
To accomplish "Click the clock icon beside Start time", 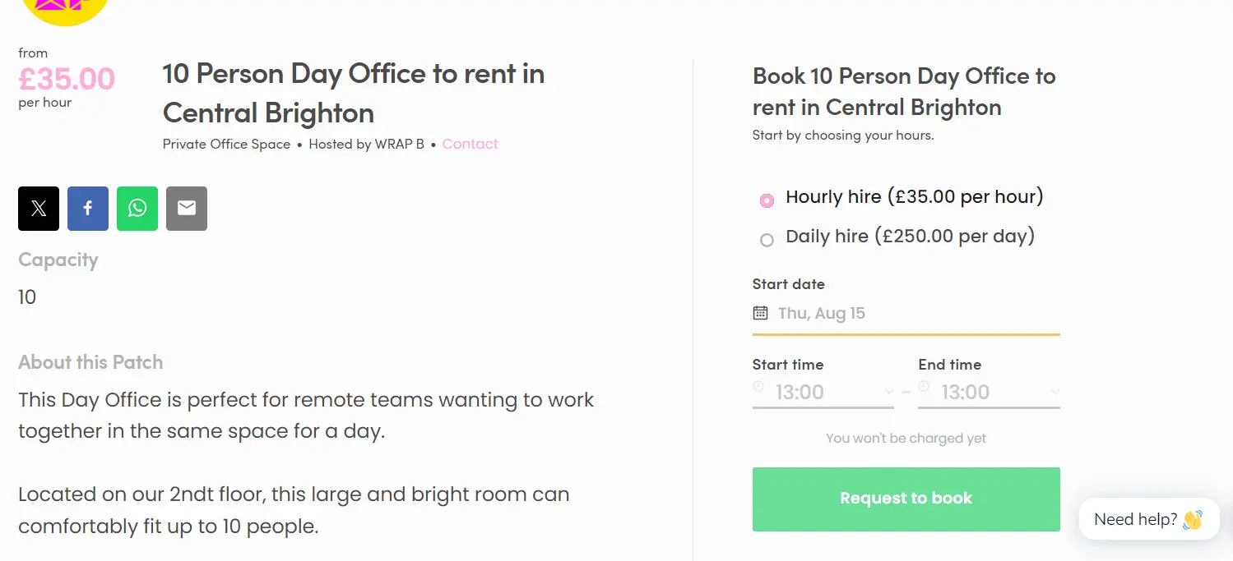I will (x=758, y=386).
